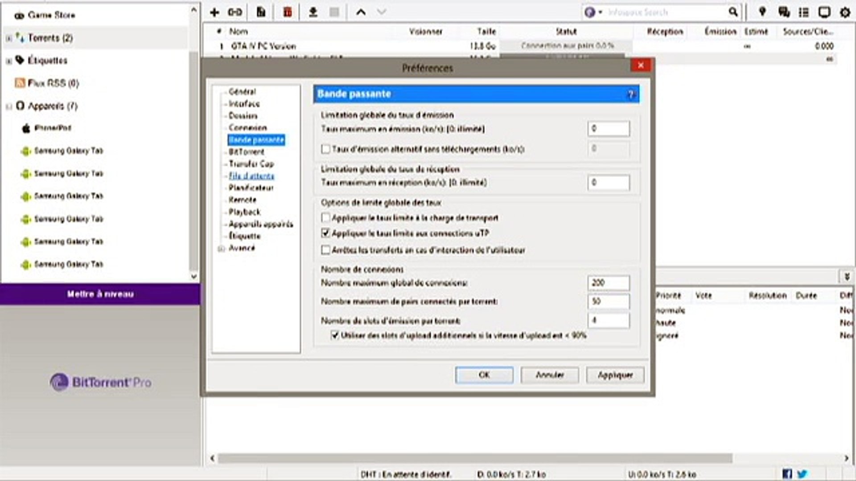Open settings via the gear icon
The height and width of the screenshot is (481, 856).
pyautogui.click(x=845, y=12)
